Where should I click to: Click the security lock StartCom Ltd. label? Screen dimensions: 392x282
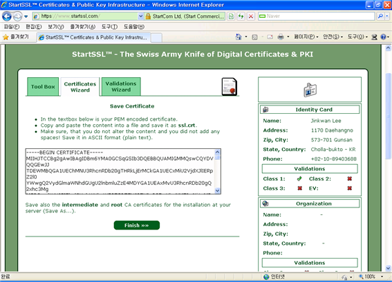185,17
